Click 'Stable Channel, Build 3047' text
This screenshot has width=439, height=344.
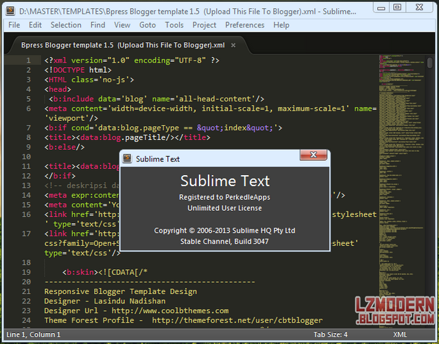pyautogui.click(x=224, y=242)
